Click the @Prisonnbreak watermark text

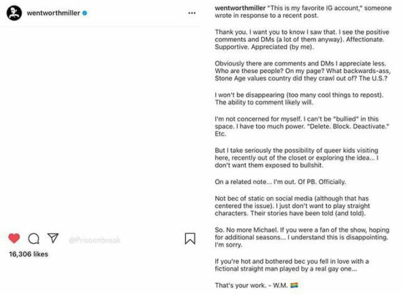tap(94, 240)
